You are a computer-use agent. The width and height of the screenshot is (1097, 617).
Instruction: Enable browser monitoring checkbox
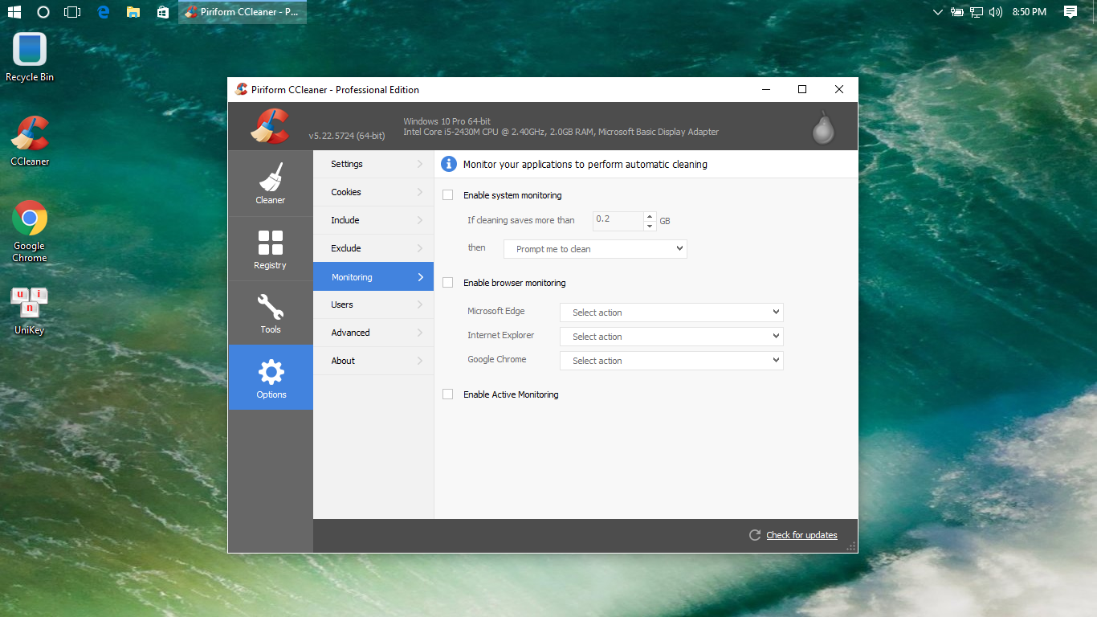coord(448,283)
